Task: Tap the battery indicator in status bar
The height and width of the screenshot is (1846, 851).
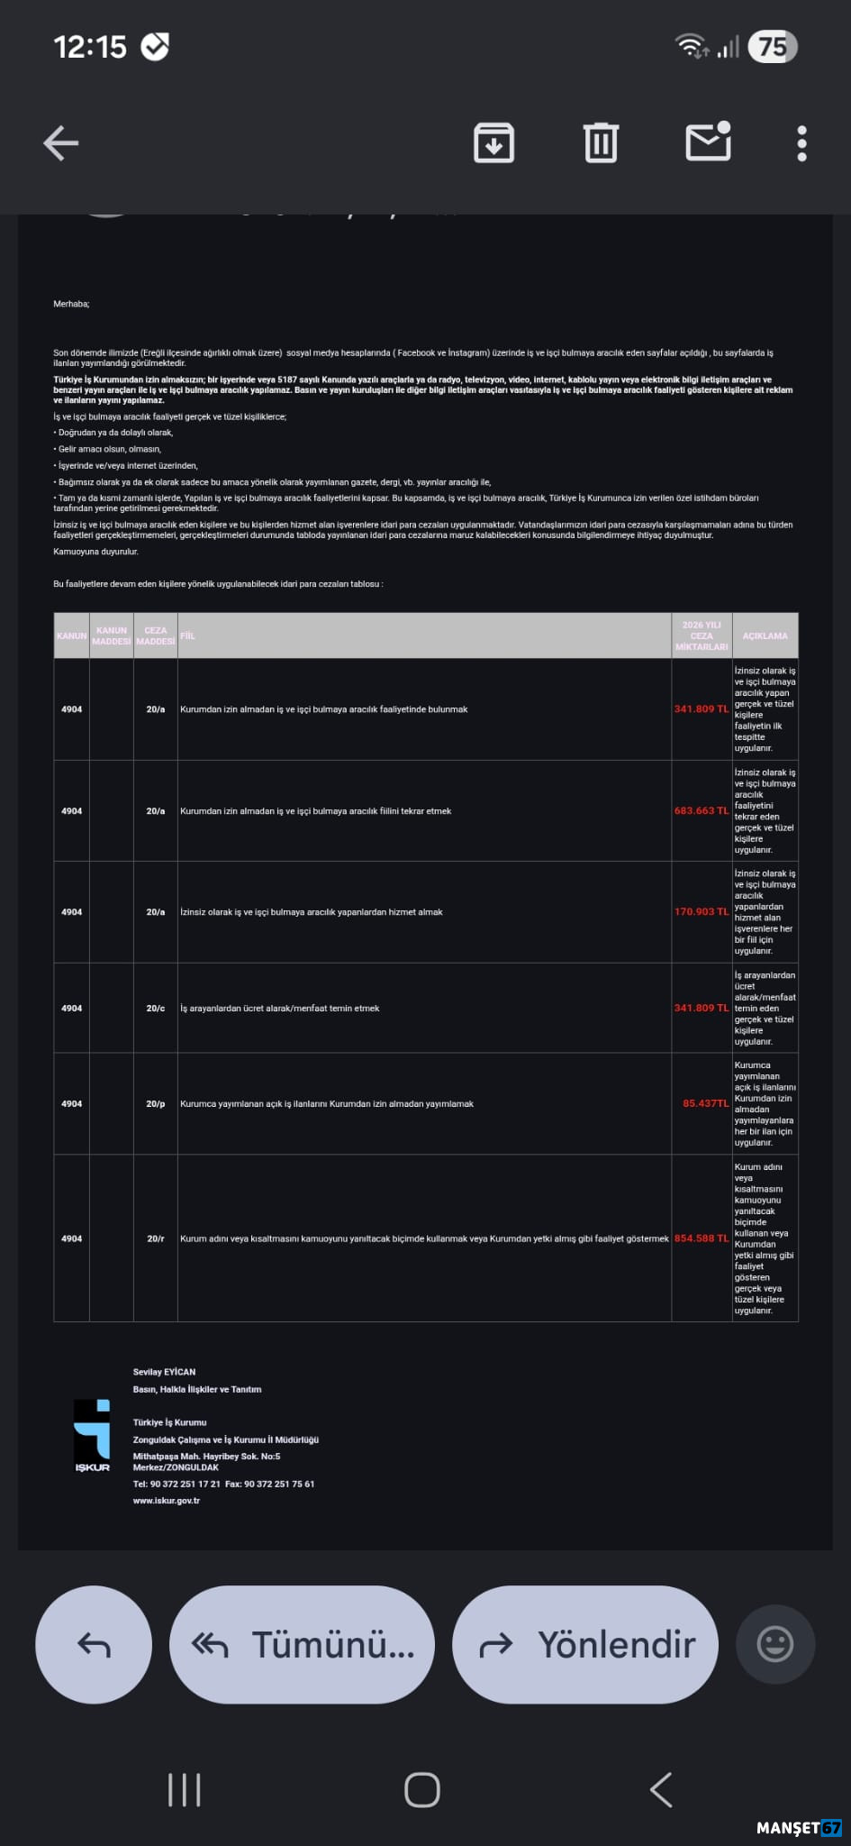Action: tap(774, 47)
